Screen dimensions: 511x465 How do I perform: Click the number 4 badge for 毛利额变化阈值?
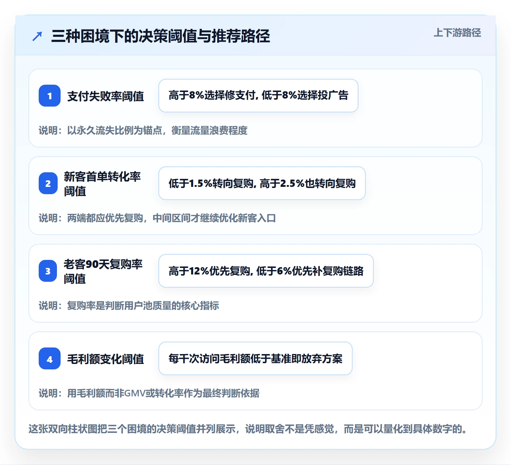pyautogui.click(x=50, y=358)
